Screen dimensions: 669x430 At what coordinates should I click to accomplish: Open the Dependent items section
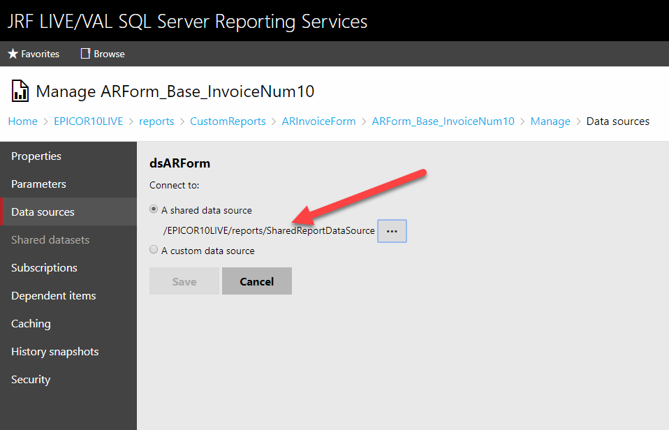(x=68, y=296)
